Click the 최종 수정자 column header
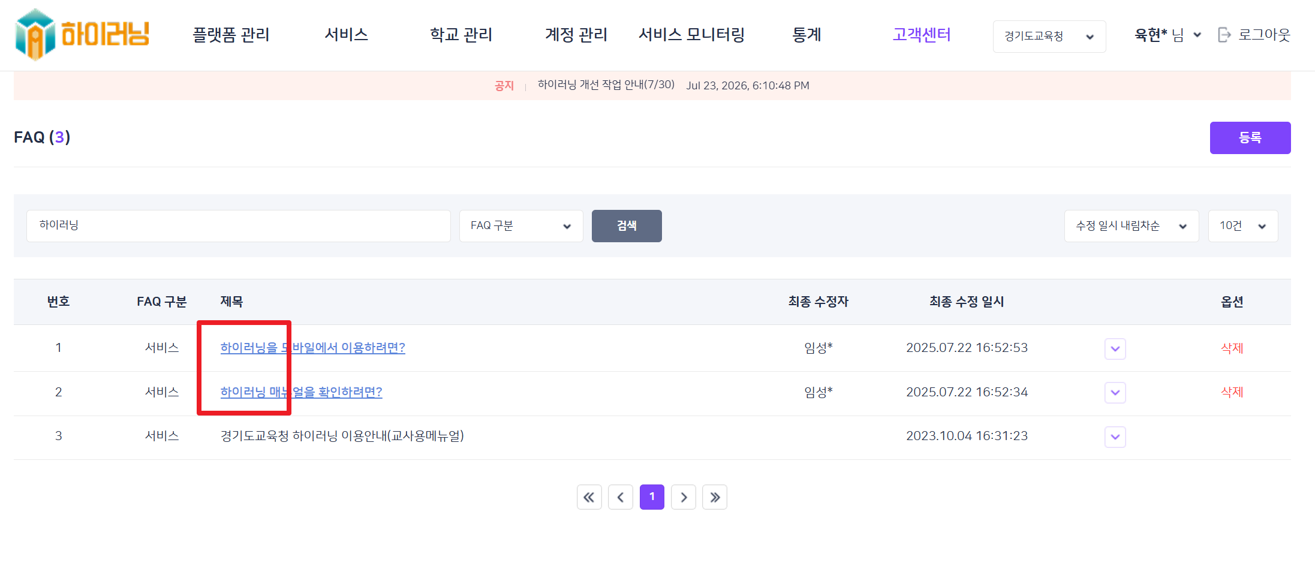The height and width of the screenshot is (587, 1315). tap(819, 302)
